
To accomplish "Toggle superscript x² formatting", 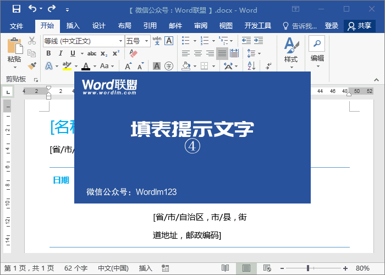I will 116,53.
